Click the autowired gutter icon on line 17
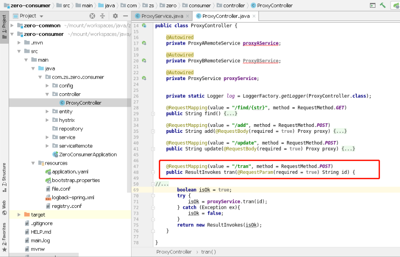 point(144,43)
